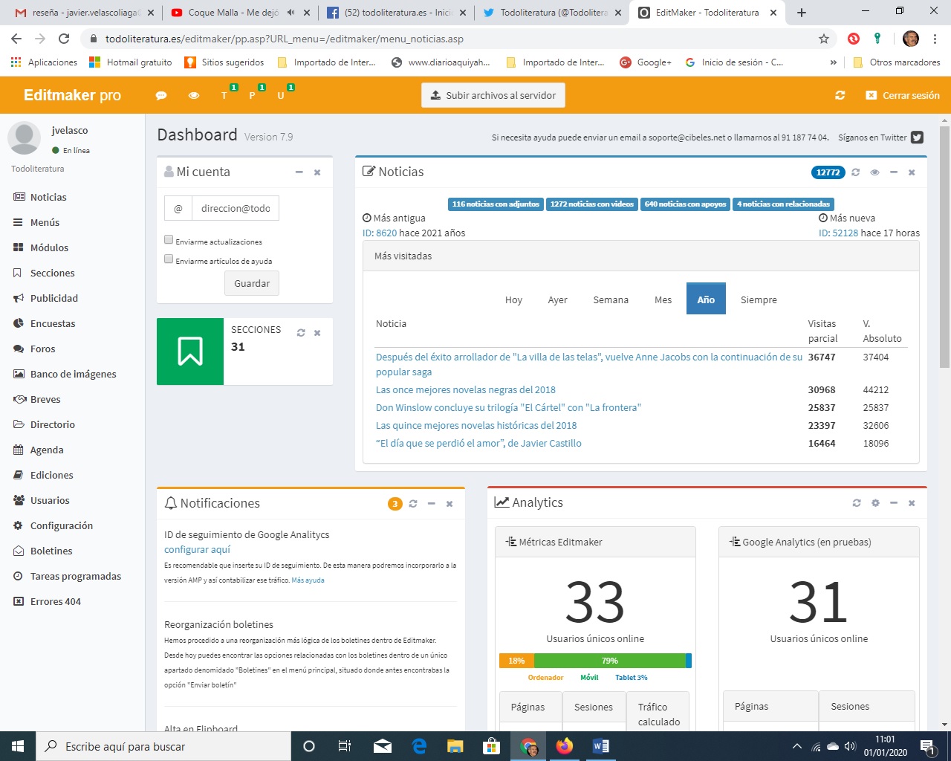Click the green Secciones bookmark icon
The image size is (951, 761).
tap(190, 352)
